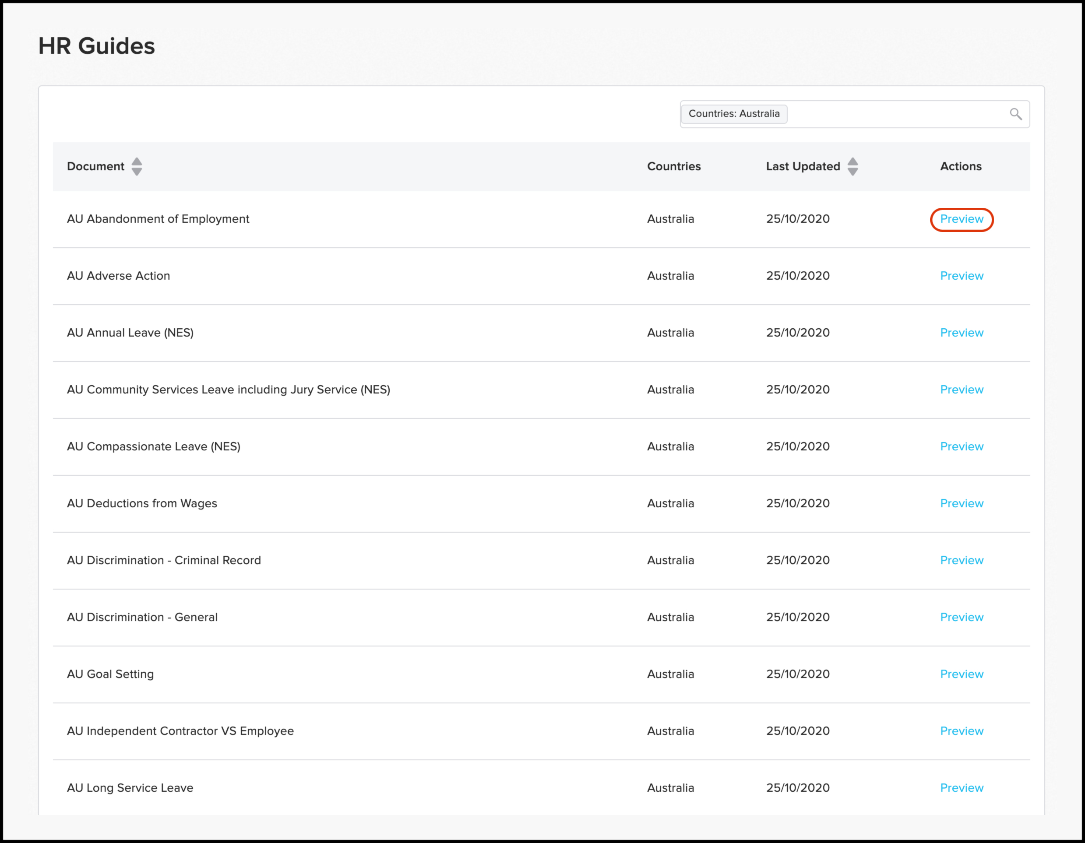This screenshot has width=1085, height=843.
Task: Click the Last Updated column header
Action: coord(802,166)
